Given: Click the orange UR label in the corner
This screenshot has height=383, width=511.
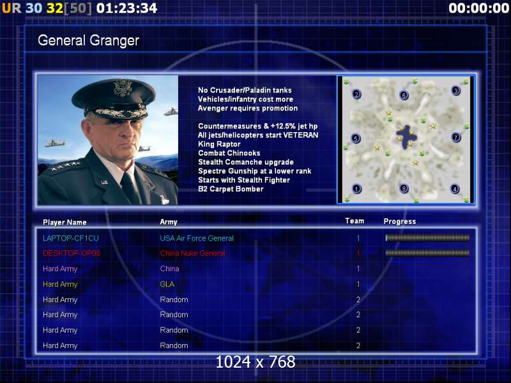Looking at the screenshot, I should pyautogui.click(x=11, y=8).
